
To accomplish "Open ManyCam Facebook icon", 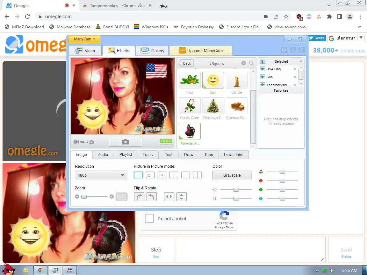I will (301, 50).
